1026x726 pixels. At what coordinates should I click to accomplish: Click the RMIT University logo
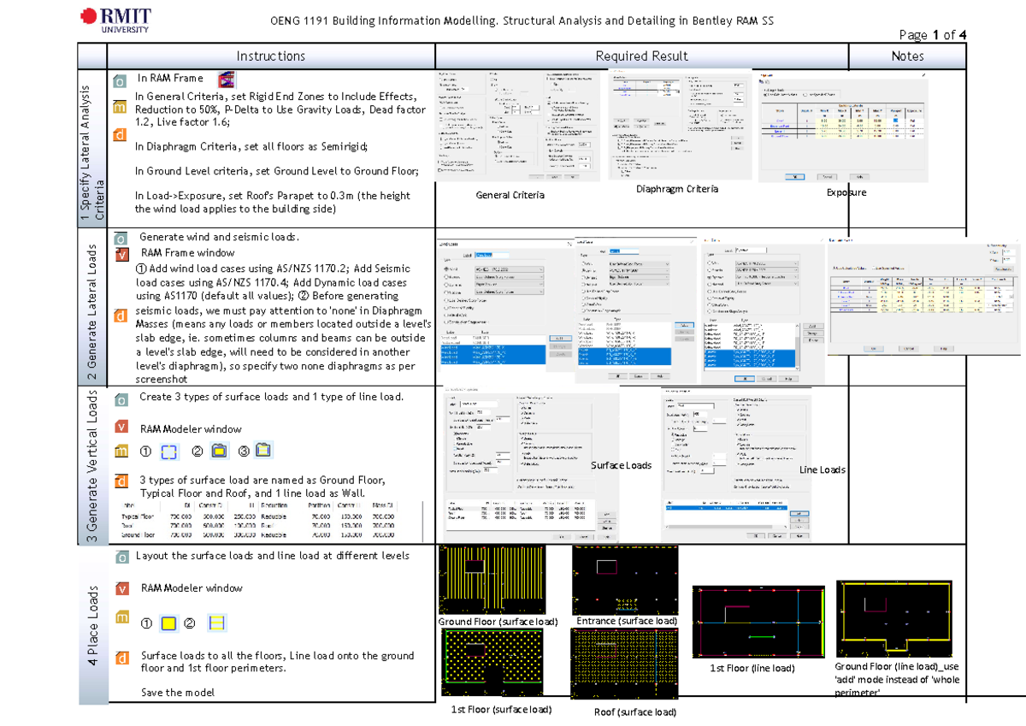point(115,19)
